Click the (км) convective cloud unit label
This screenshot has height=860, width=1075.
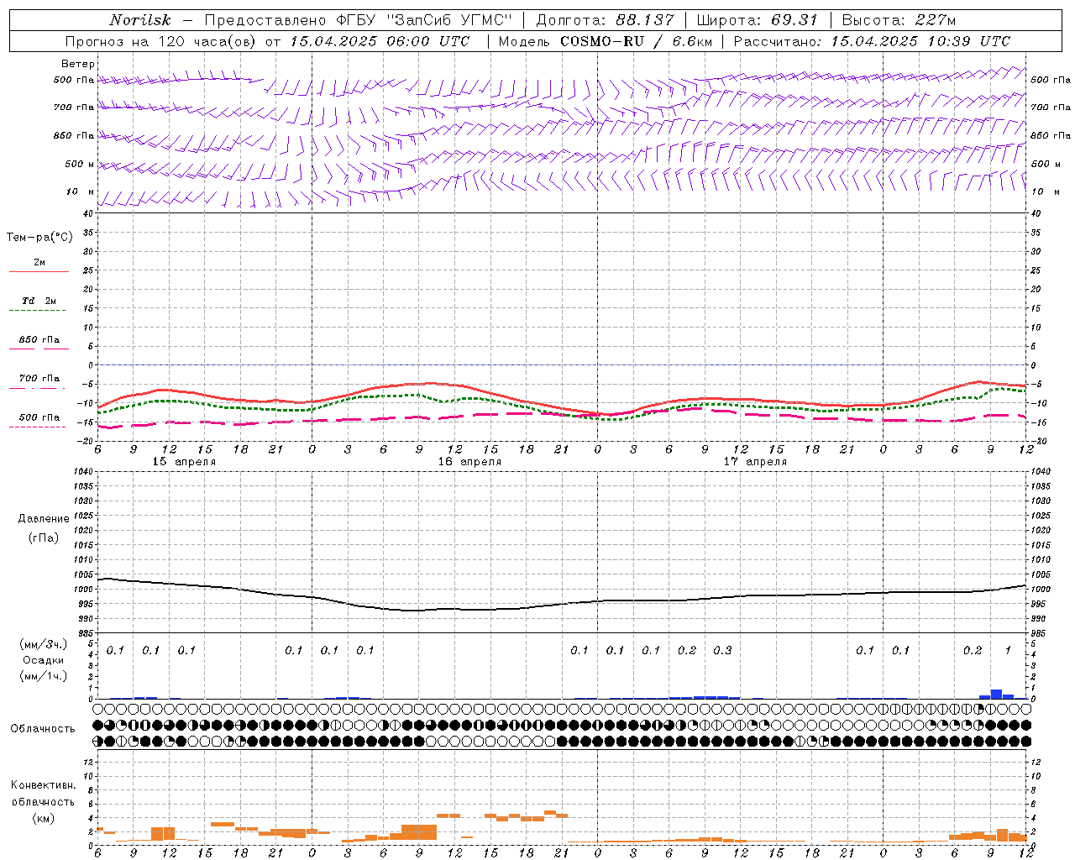[43, 818]
